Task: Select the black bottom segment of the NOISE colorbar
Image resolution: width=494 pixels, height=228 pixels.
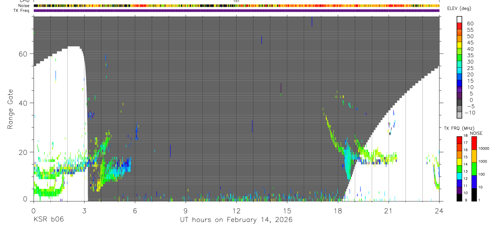Action: (x=474, y=194)
